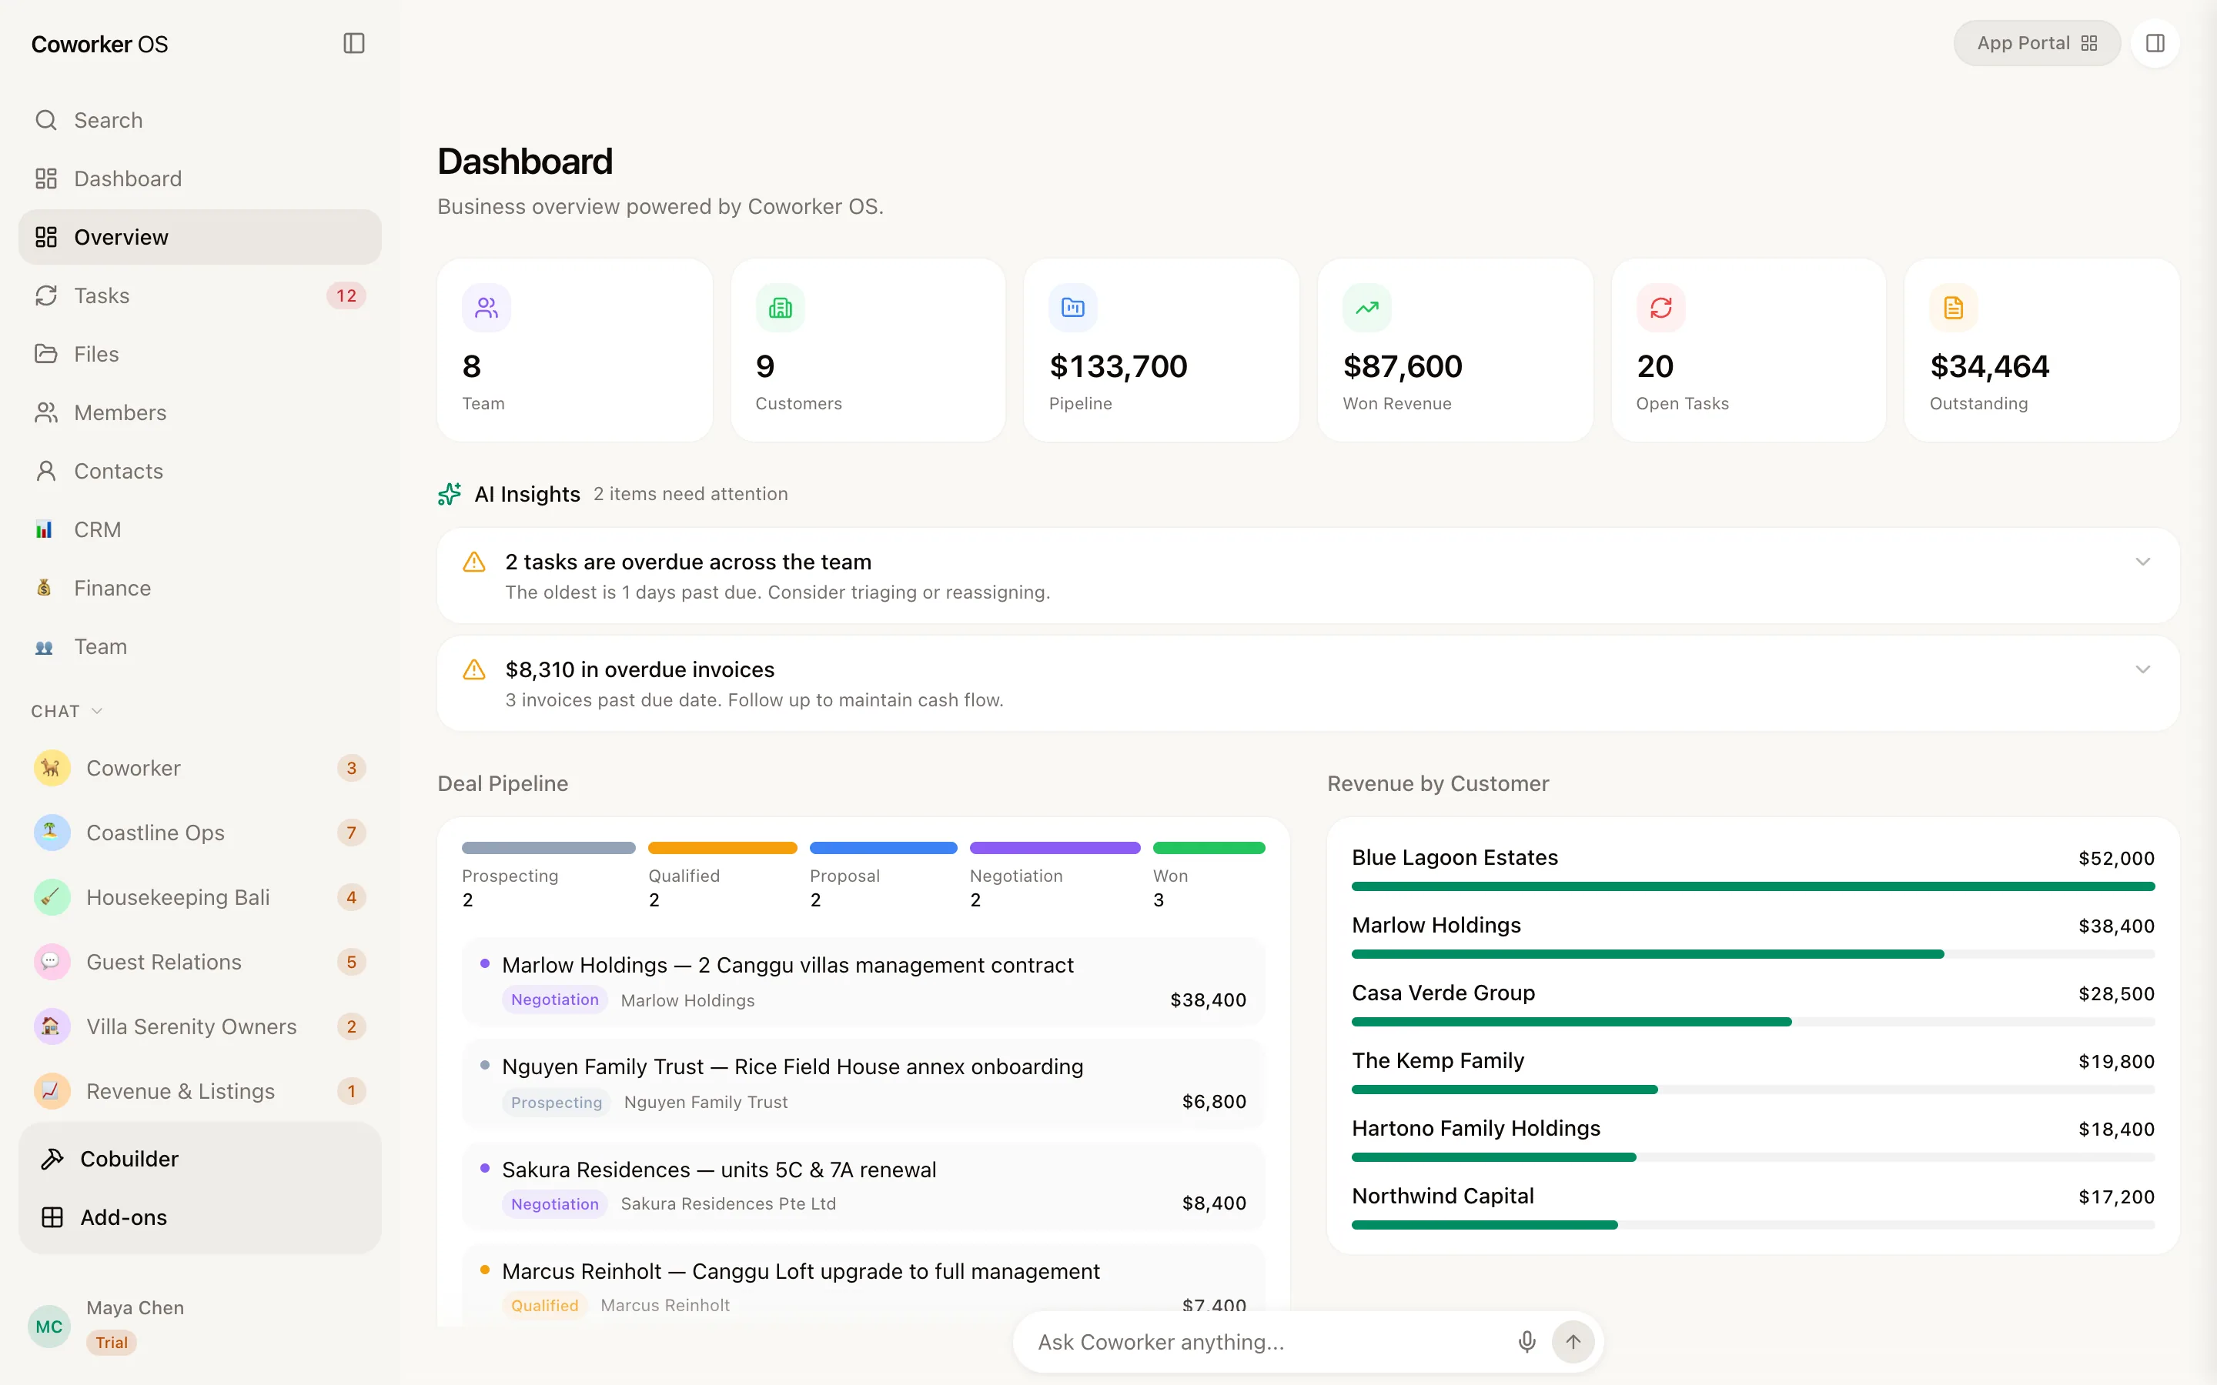
Task: Open the Housekeeping Bali chat avatar
Action: click(x=52, y=896)
